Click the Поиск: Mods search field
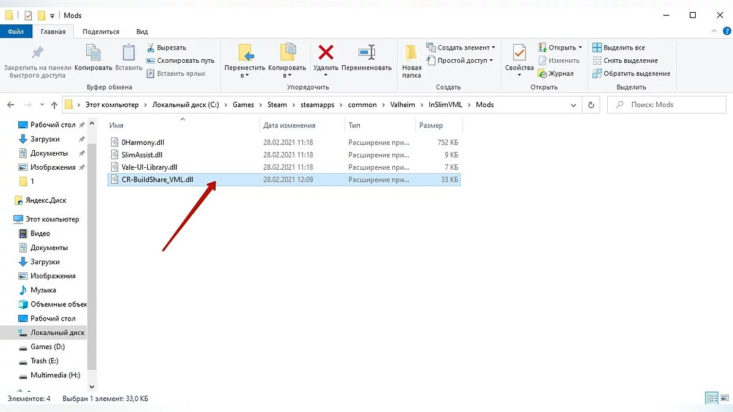The width and height of the screenshot is (733, 412). (666, 105)
